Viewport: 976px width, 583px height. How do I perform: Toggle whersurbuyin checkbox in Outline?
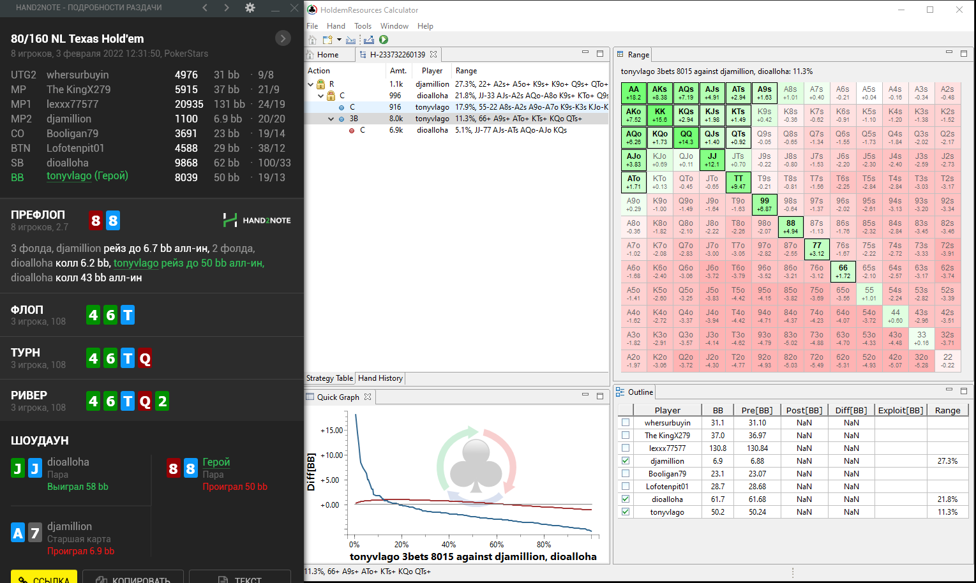pyautogui.click(x=626, y=422)
